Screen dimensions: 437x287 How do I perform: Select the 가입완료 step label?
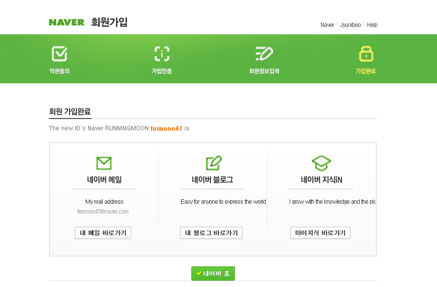[x=366, y=71]
